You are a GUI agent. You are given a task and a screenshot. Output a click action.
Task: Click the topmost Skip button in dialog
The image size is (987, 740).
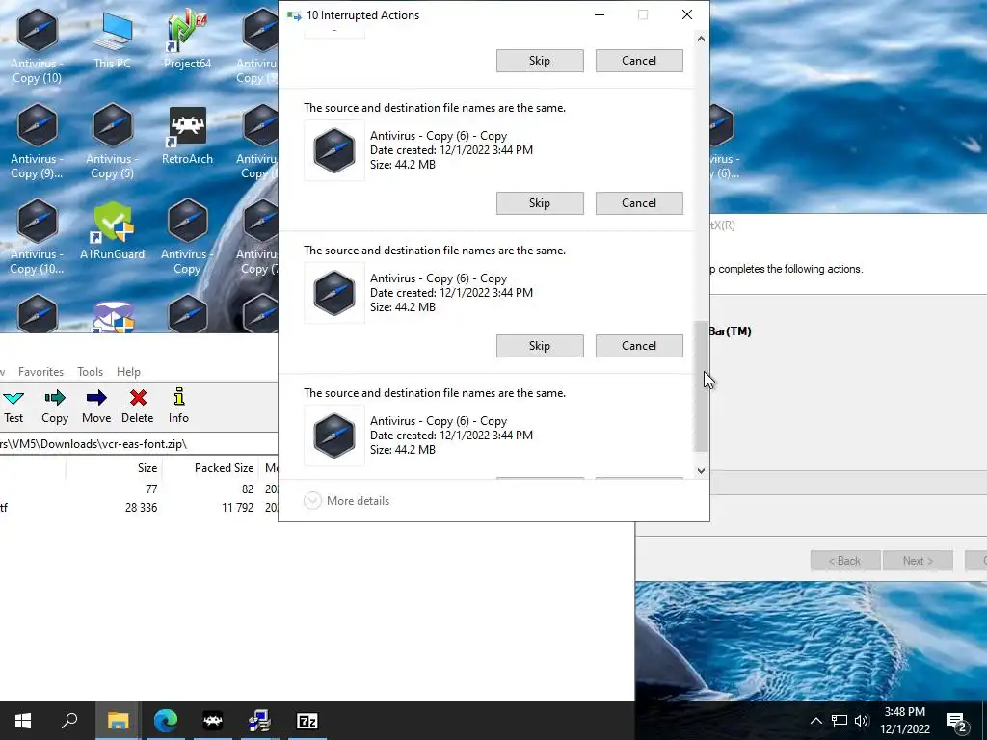(x=540, y=61)
